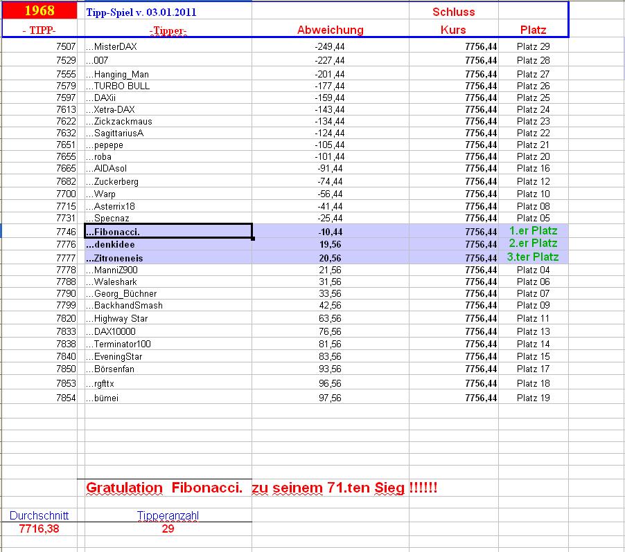Click the zu seinem 71.ten Sieg text
This screenshot has width=625, height=552.
(x=328, y=488)
